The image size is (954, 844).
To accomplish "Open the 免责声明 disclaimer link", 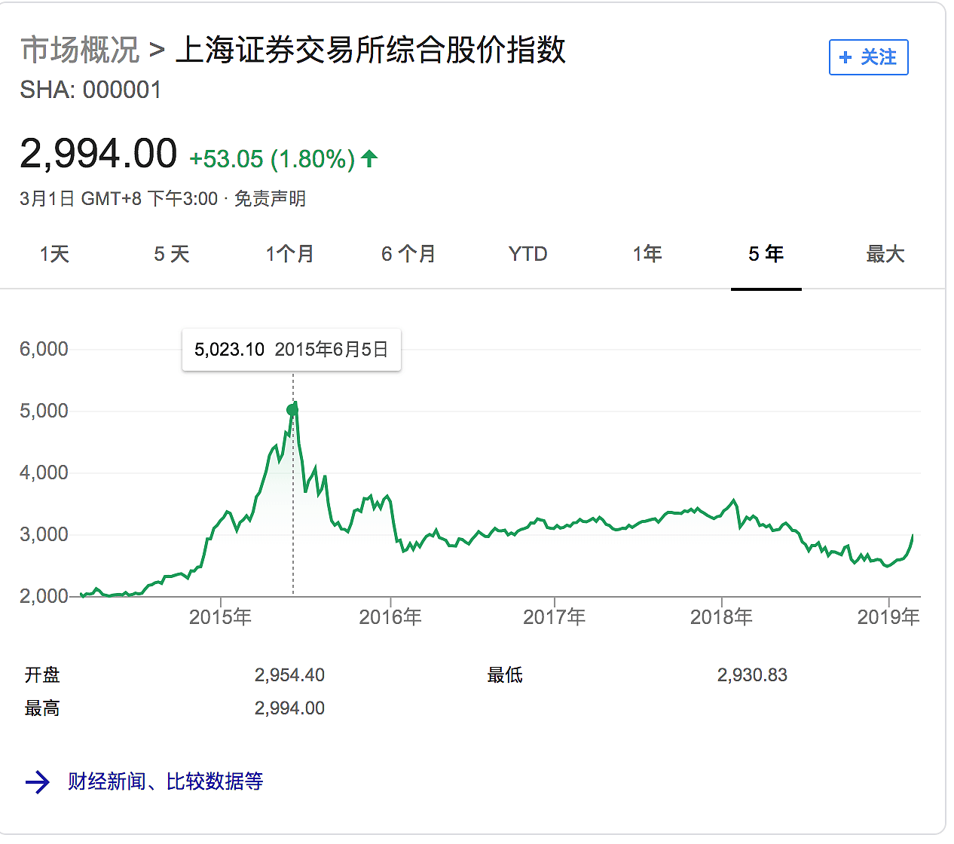I will (270, 199).
